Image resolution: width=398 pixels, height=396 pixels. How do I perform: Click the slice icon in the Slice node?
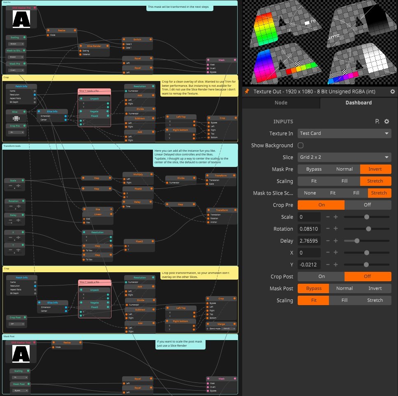point(15,118)
